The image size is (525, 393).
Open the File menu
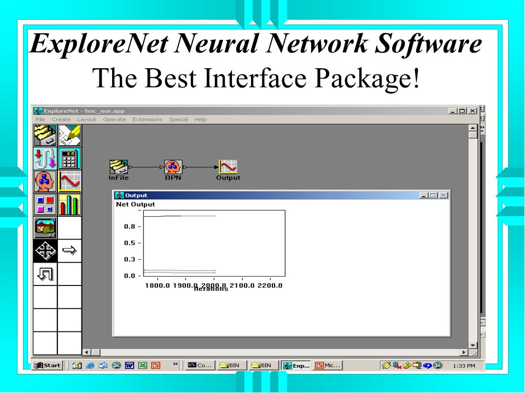coord(40,120)
